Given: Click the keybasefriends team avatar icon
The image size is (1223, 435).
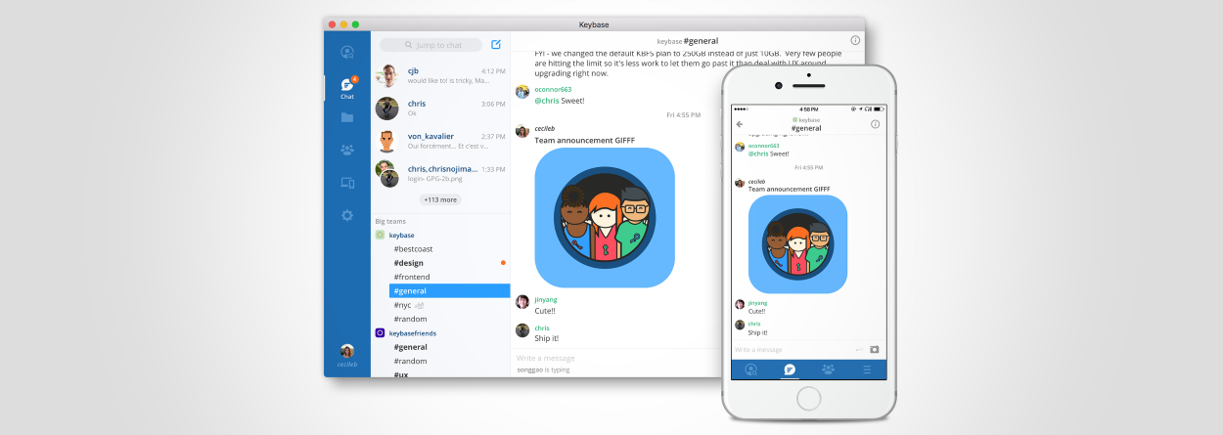Looking at the screenshot, I should pyautogui.click(x=380, y=333).
